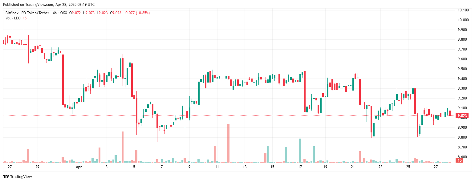The width and height of the screenshot is (475, 182).
Task: Click the red 9.023 current price tag
Action: pos(463,116)
